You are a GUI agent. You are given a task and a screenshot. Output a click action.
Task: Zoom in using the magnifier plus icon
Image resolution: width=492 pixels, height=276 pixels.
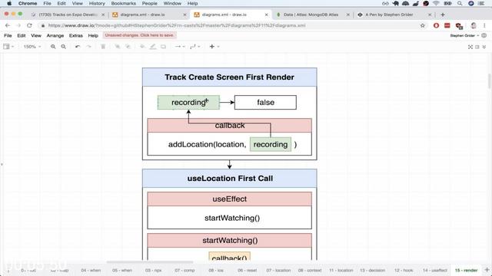pyautogui.click(x=53, y=47)
